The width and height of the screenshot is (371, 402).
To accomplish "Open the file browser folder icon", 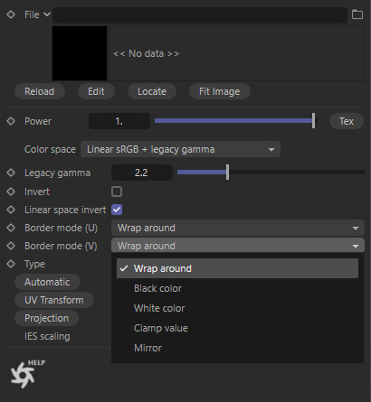I will (x=357, y=14).
